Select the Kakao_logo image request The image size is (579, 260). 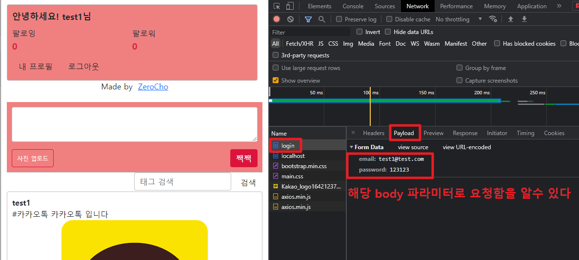tap(308, 187)
